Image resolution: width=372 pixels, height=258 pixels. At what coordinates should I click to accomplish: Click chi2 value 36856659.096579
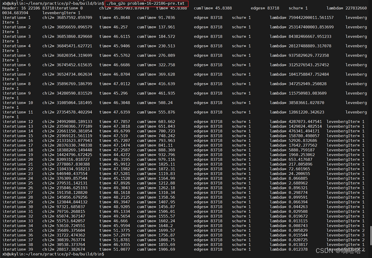(74, 27)
